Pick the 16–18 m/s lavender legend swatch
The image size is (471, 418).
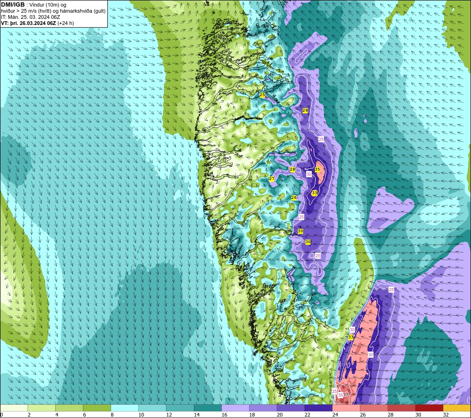click(235, 408)
